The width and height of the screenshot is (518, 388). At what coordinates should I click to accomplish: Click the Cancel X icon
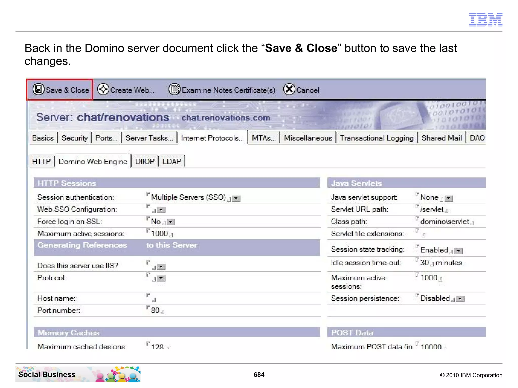289,89
